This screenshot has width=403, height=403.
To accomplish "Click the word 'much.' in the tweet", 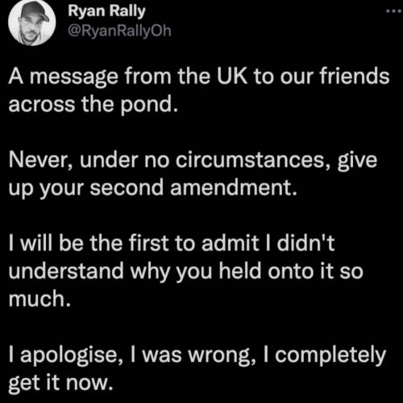I will coord(39,298).
